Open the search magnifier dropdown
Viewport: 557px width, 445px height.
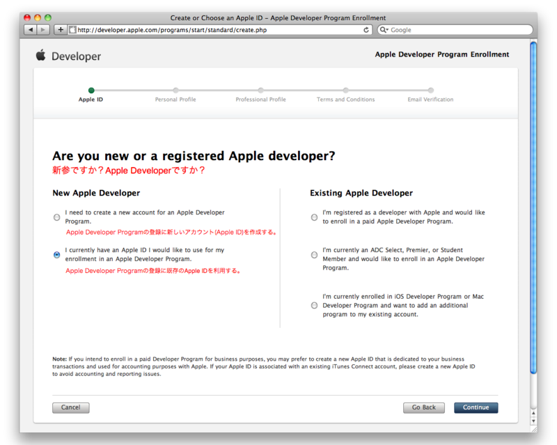(384, 30)
